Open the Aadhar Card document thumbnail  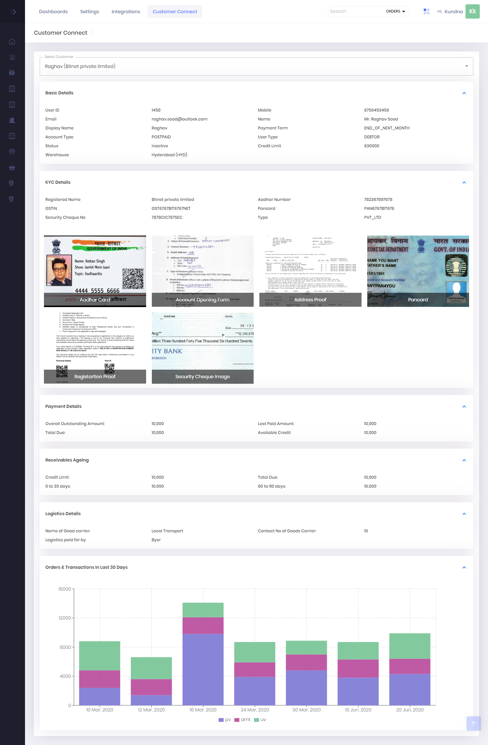[x=95, y=271]
